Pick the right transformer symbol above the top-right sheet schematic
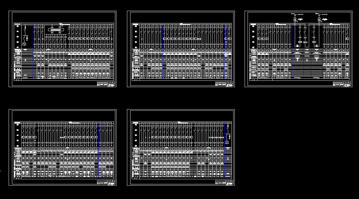The height and width of the screenshot is (199, 359). tap(319, 19)
